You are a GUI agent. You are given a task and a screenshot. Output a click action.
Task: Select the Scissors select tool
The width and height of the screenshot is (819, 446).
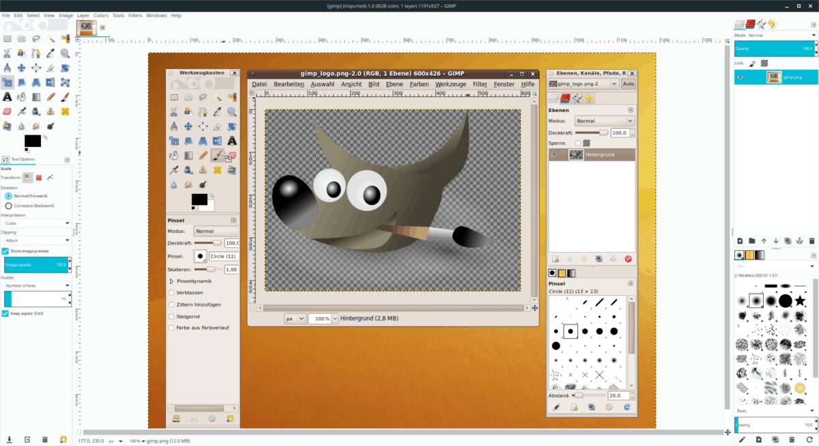tap(173, 111)
